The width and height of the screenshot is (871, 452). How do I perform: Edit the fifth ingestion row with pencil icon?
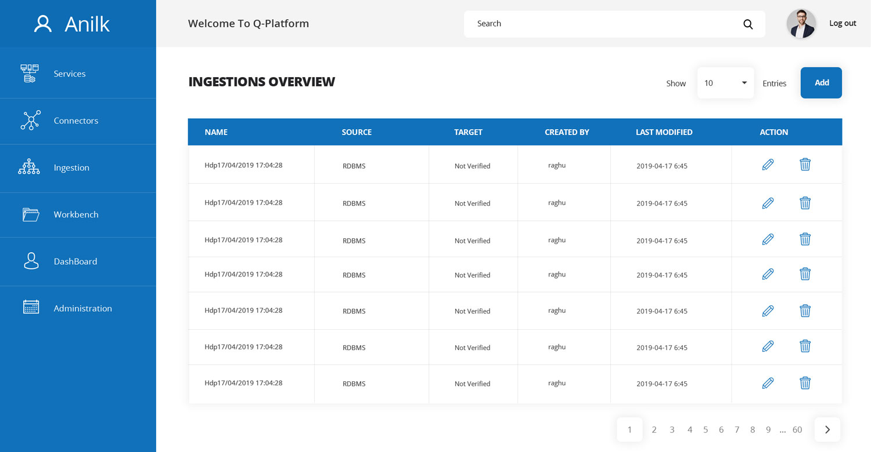[768, 311]
